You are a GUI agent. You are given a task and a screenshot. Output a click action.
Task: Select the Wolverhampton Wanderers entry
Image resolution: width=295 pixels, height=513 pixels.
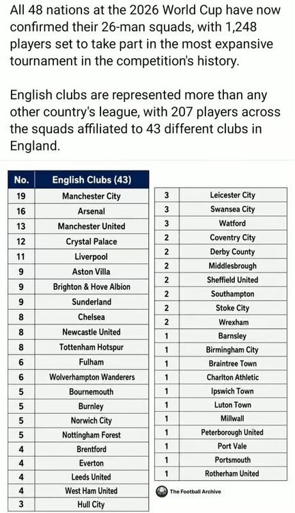click(x=79, y=377)
